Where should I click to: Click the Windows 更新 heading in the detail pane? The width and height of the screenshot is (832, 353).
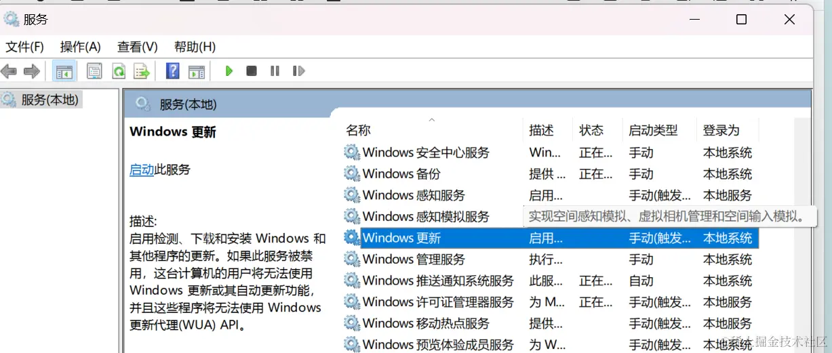(173, 131)
